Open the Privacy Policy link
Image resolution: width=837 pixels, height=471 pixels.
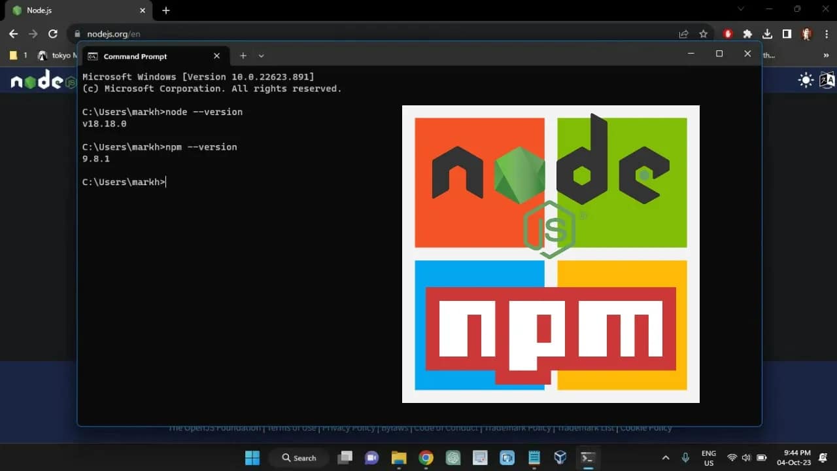pyautogui.click(x=349, y=428)
